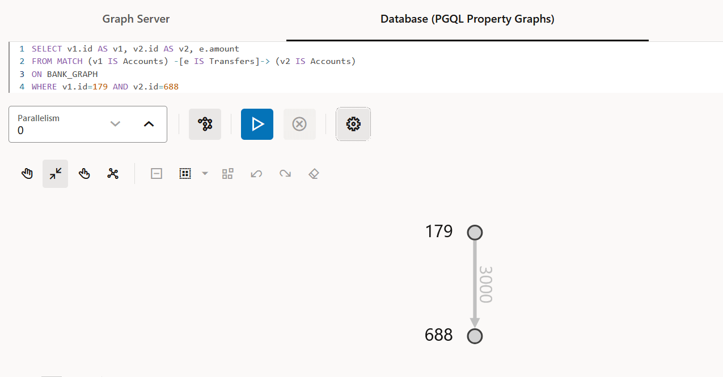
Task: Click the cancel query (X circle) button
Action: tap(299, 124)
